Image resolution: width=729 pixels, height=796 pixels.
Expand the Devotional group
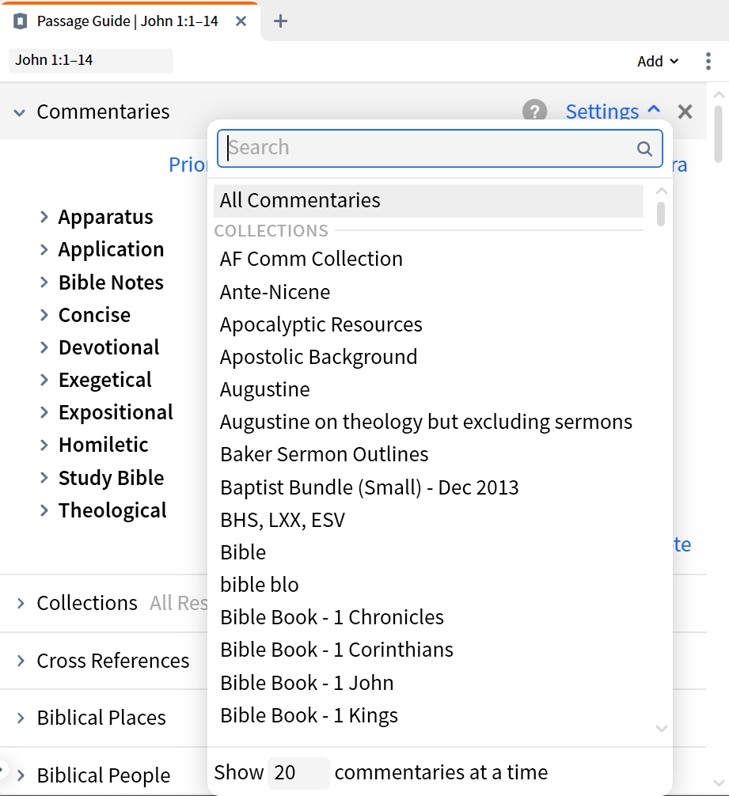tap(44, 347)
